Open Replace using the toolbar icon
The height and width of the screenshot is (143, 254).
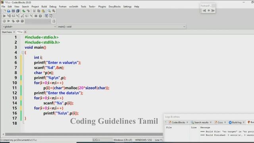pos(54,11)
